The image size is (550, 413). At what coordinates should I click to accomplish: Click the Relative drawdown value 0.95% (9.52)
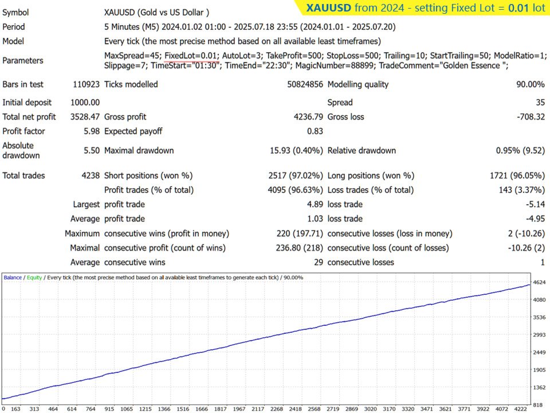pyautogui.click(x=520, y=151)
